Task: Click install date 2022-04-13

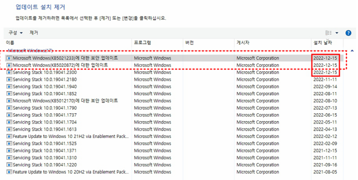Action: pyautogui.click(x=325, y=129)
